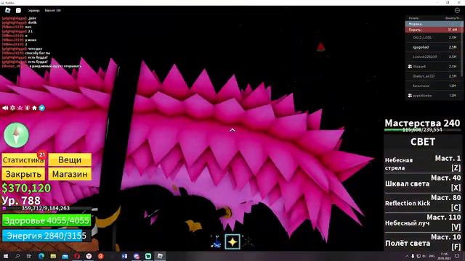Click player igogoha0 in leaderboard
Screen dimensions: 465x261
click(x=434, y=47)
